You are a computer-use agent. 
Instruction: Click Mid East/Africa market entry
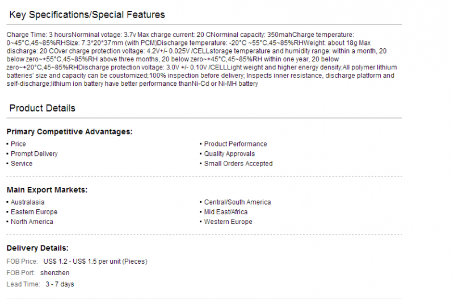[225, 212]
